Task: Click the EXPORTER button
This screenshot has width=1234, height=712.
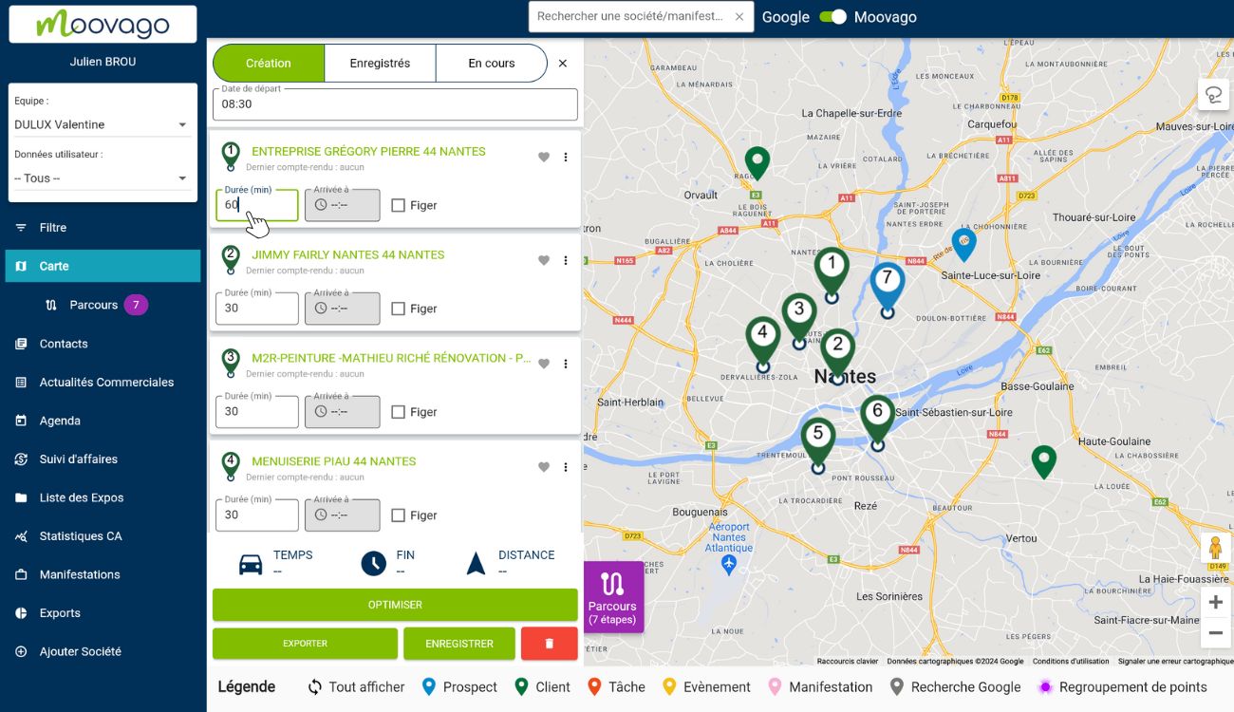Action: (x=305, y=644)
